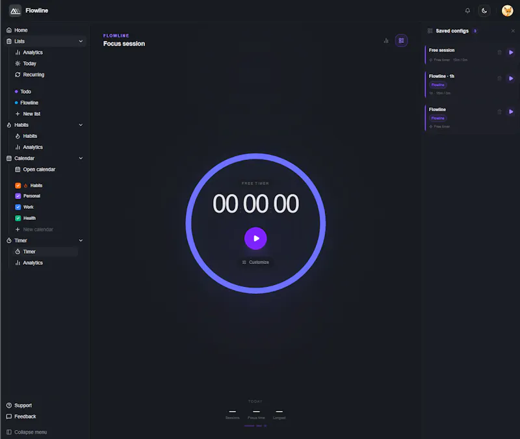Collapse the Lists section chevron
The height and width of the screenshot is (439, 520).
point(81,41)
